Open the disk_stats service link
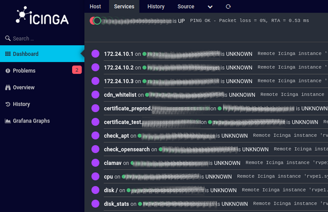Viewport: 328px width, 212px height. click(x=116, y=204)
